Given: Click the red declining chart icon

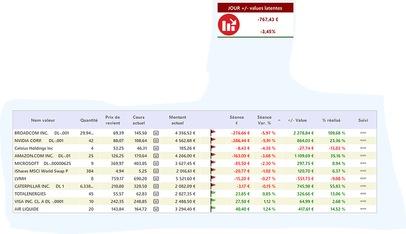Looking at the screenshot, I should (x=229, y=25).
